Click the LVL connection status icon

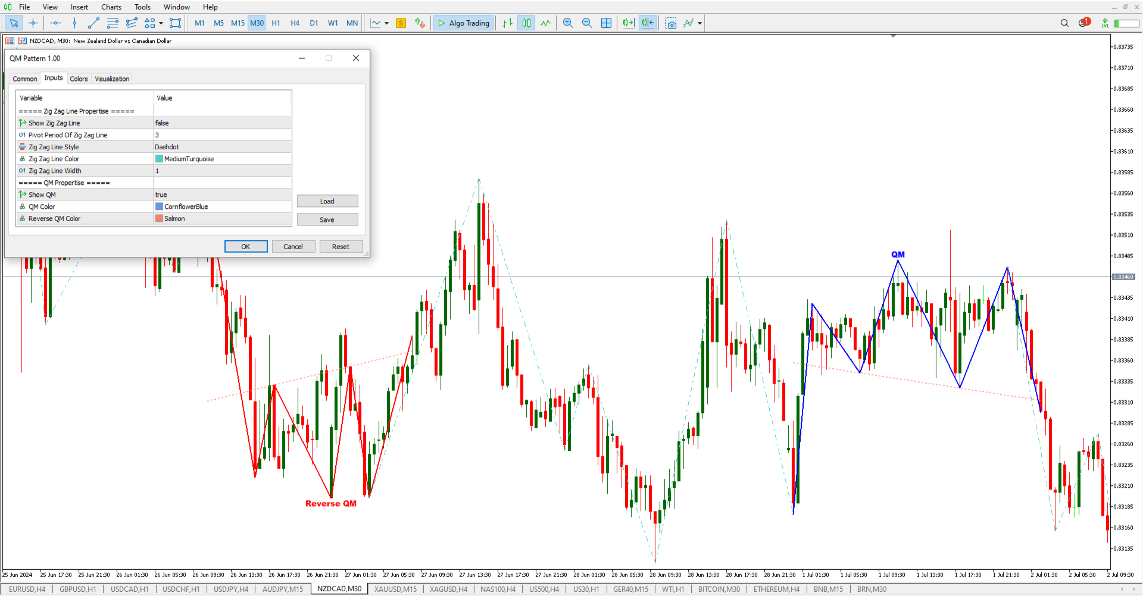point(1105,23)
